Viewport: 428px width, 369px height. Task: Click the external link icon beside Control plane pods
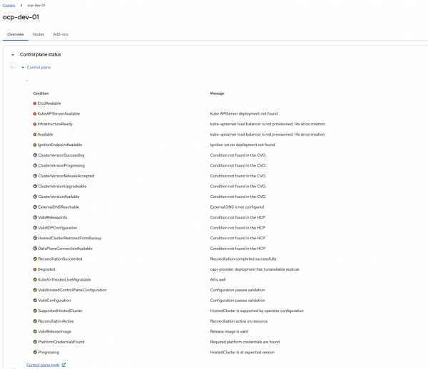click(63, 365)
